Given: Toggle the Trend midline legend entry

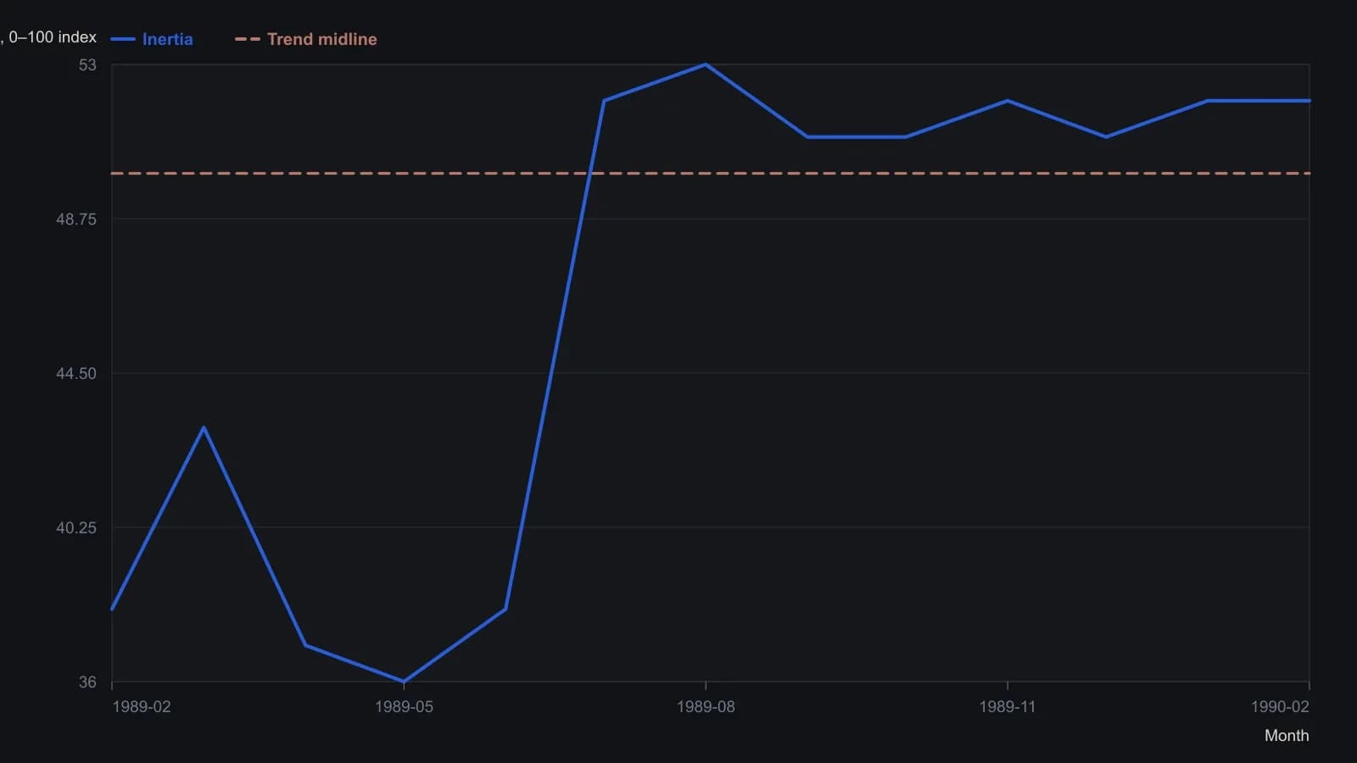Looking at the screenshot, I should point(306,39).
